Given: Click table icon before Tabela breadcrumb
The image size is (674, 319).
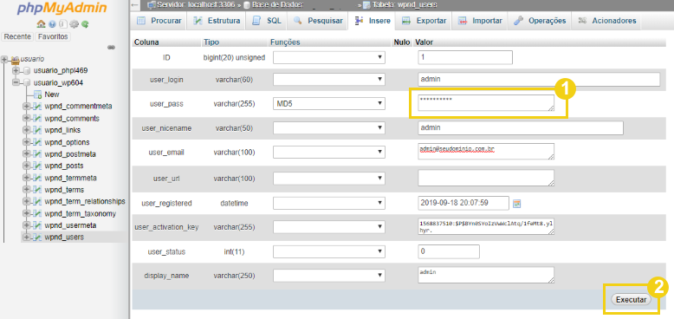Looking at the screenshot, I should (x=366, y=4).
